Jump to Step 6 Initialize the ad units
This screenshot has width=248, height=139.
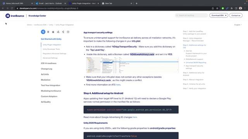(x=194, y=84)
